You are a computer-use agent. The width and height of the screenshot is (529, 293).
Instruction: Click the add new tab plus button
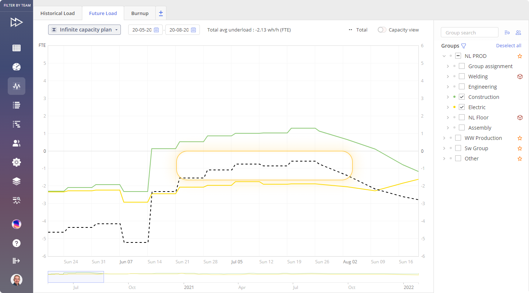pos(161,13)
